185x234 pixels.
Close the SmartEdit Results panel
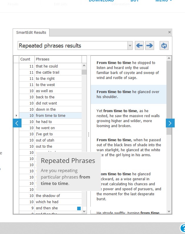coord(169,32)
